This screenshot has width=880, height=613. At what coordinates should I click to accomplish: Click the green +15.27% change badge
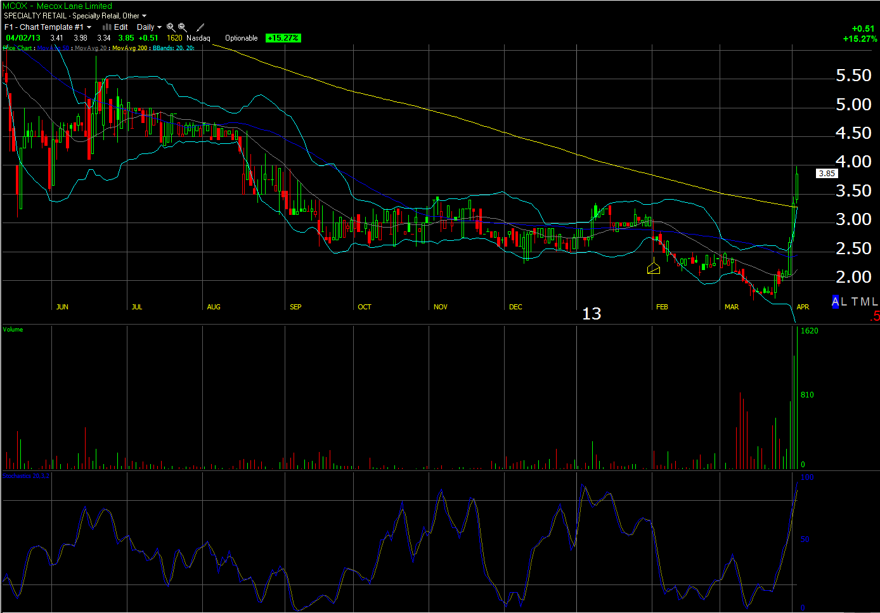click(283, 38)
